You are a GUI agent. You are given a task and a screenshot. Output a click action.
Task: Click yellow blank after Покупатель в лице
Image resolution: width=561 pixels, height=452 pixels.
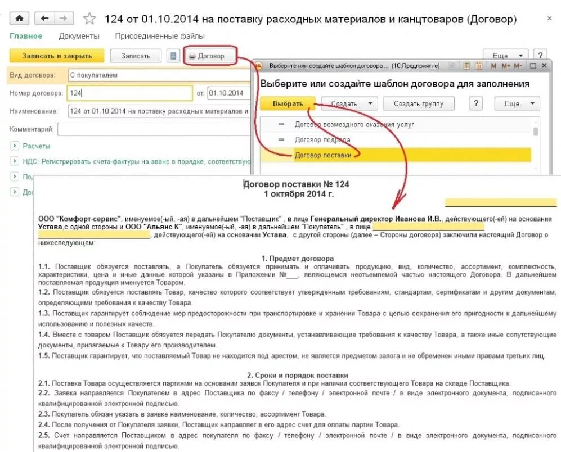coord(428,227)
